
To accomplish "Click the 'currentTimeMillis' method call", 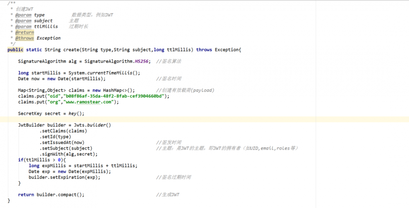I will tap(110, 73).
